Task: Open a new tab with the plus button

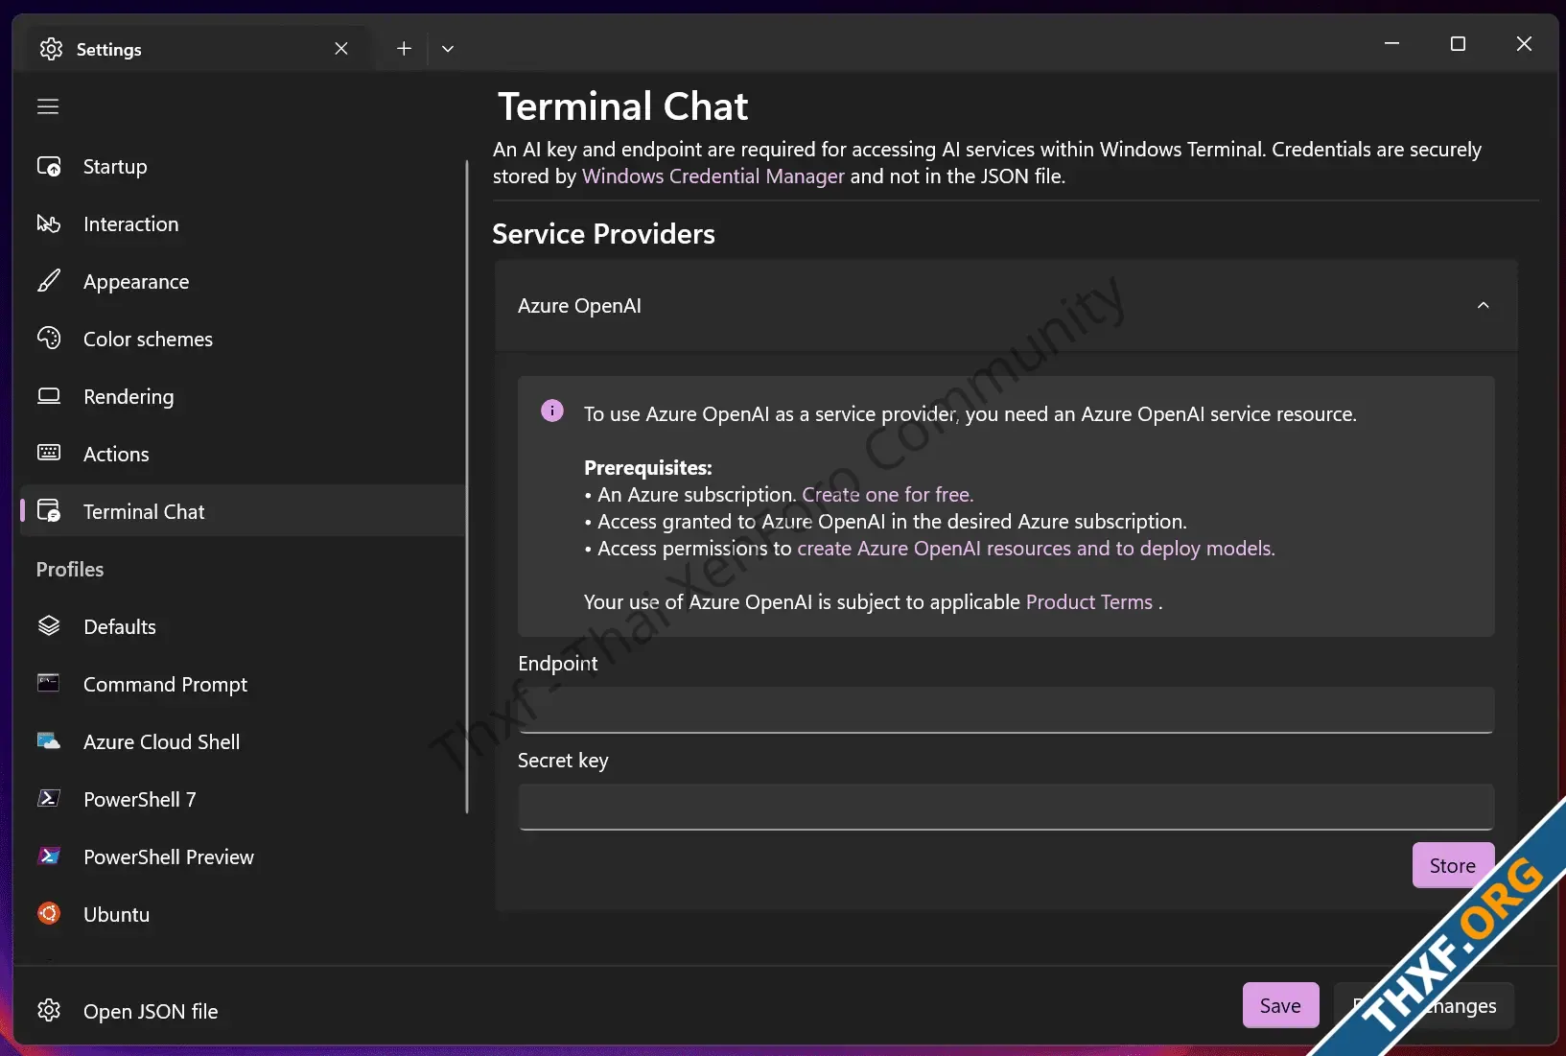Action: pyautogui.click(x=404, y=48)
